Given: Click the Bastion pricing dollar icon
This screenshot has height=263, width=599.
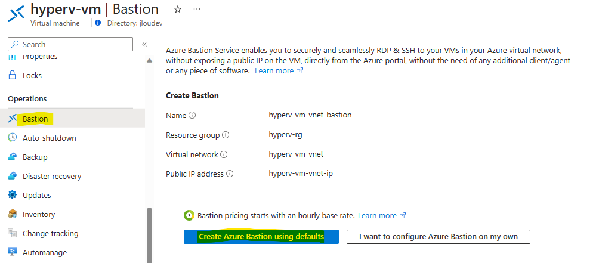Looking at the screenshot, I should 189,215.
